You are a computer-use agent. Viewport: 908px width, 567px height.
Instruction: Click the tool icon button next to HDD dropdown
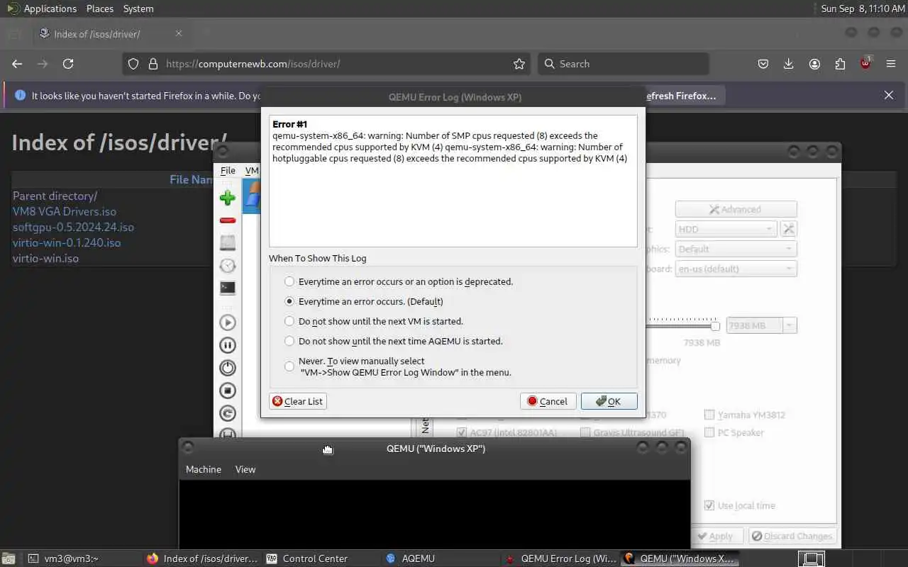pyautogui.click(x=788, y=229)
